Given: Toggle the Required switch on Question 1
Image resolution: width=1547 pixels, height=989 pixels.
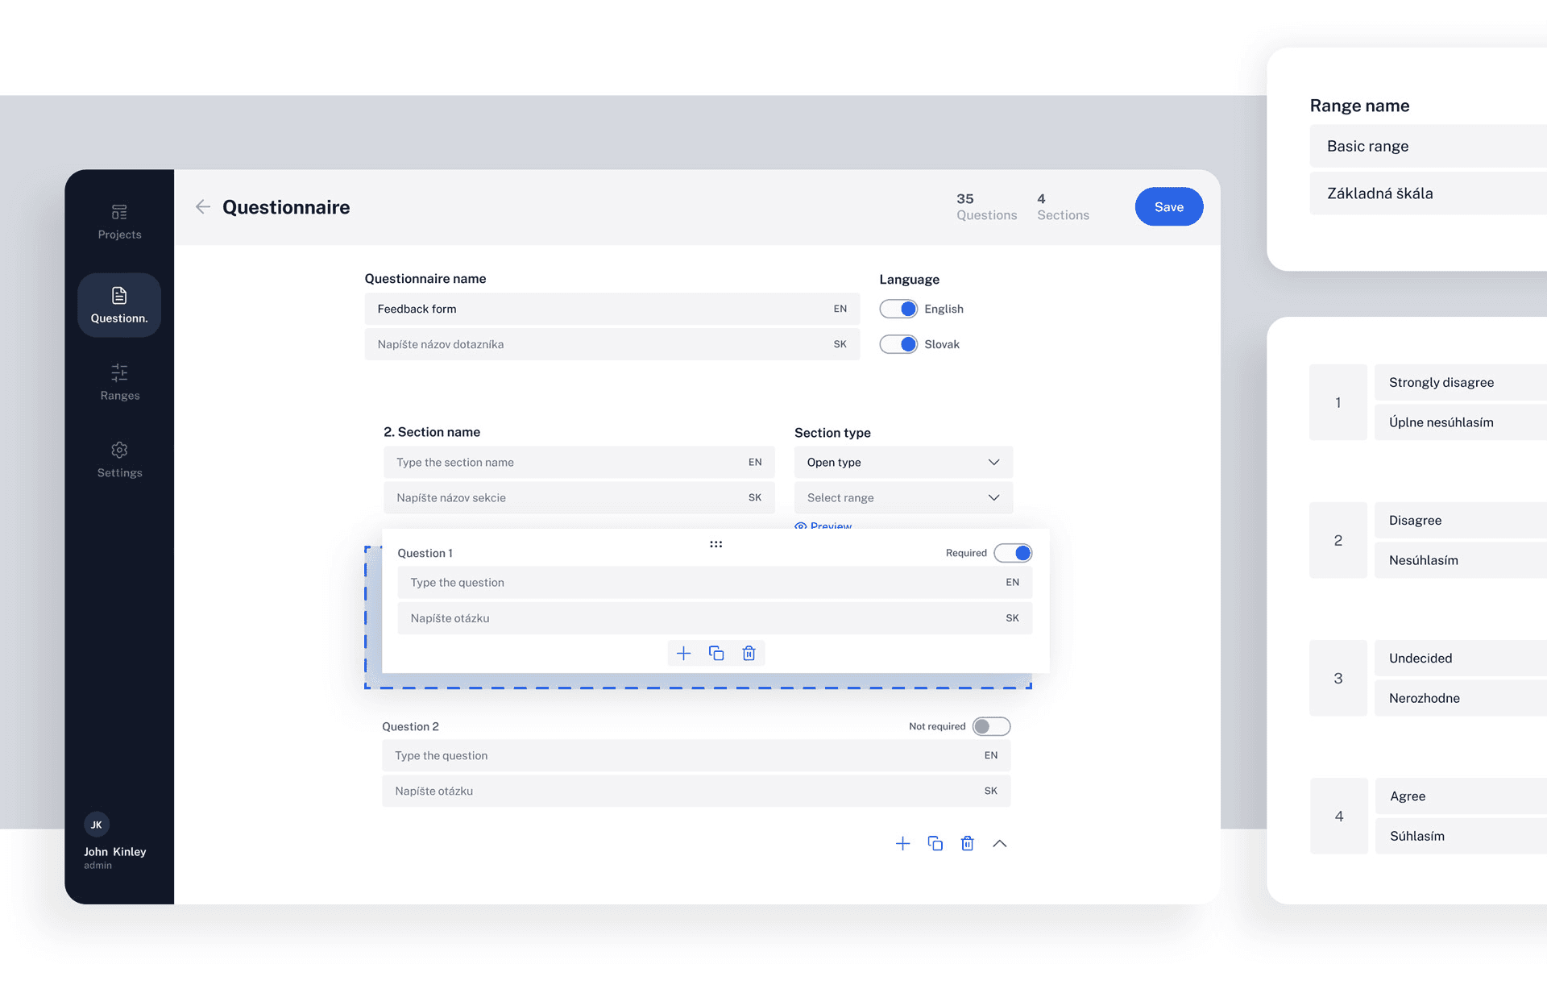Looking at the screenshot, I should (x=1013, y=553).
